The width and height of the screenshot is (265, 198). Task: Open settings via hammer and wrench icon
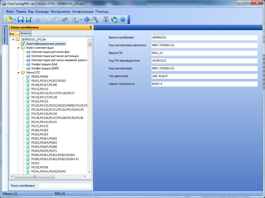pyautogui.click(x=106, y=19)
